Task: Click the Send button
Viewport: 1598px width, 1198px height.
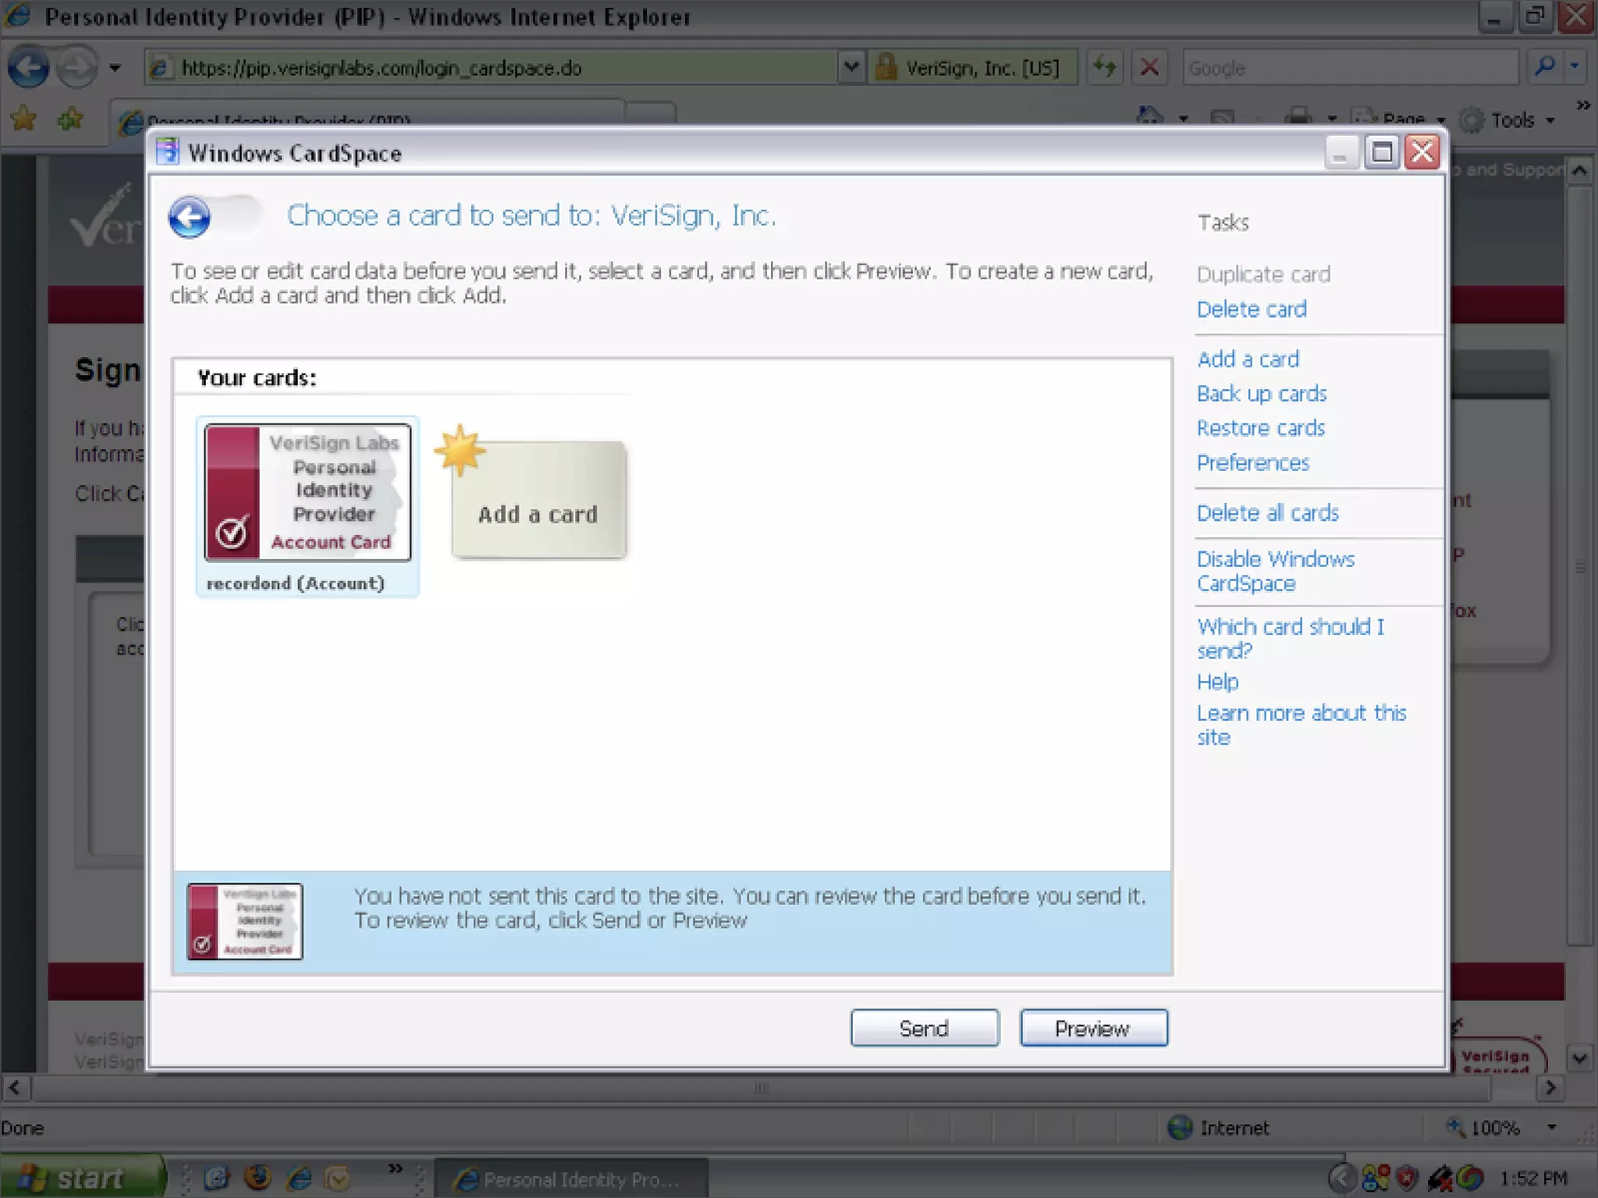Action: (924, 1028)
